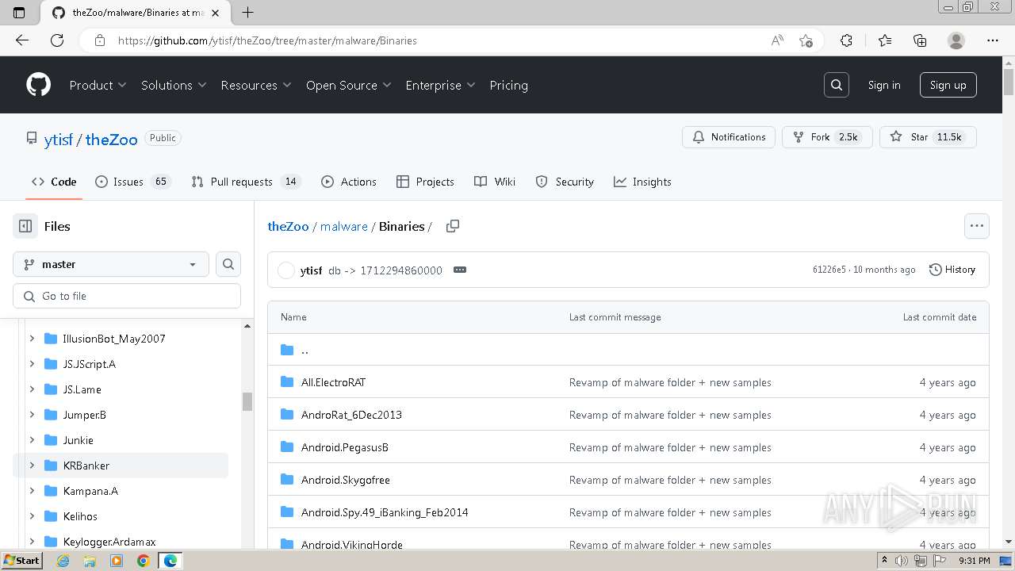Click the Sign up button
Viewport: 1015px width, 571px height.
pos(948,85)
